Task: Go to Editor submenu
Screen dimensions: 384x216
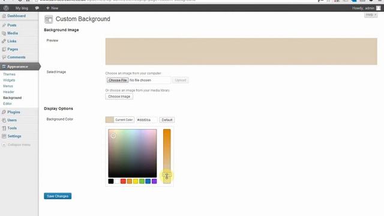Action: (7, 104)
